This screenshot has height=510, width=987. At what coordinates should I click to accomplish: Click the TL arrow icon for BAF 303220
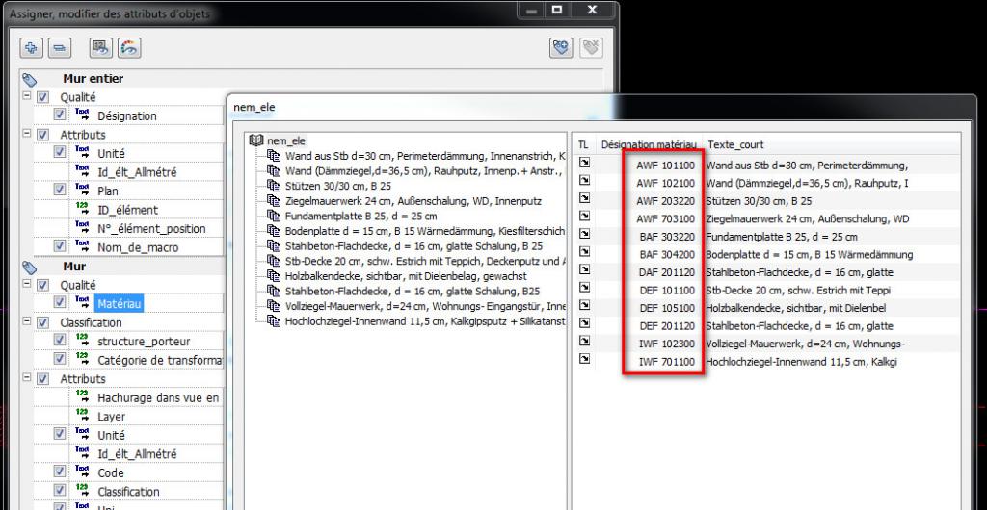pos(585,234)
